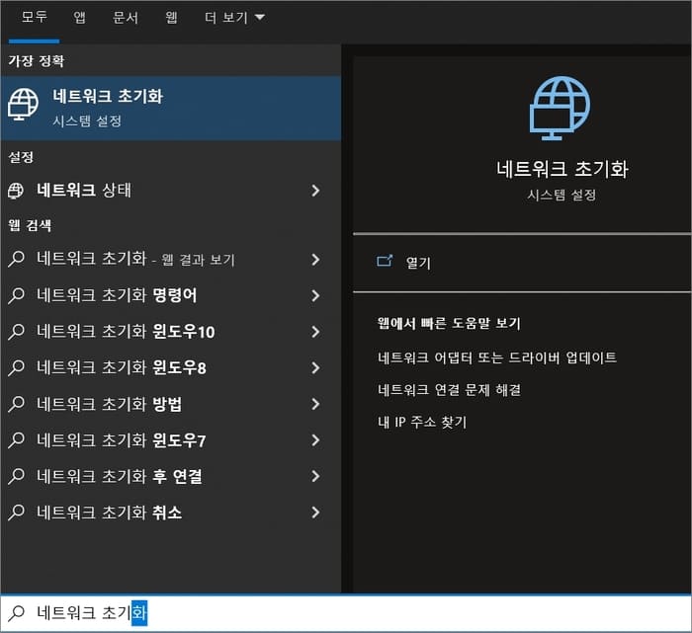
Task: Expand chevron for 방법 suggestion
Action: 315,404
